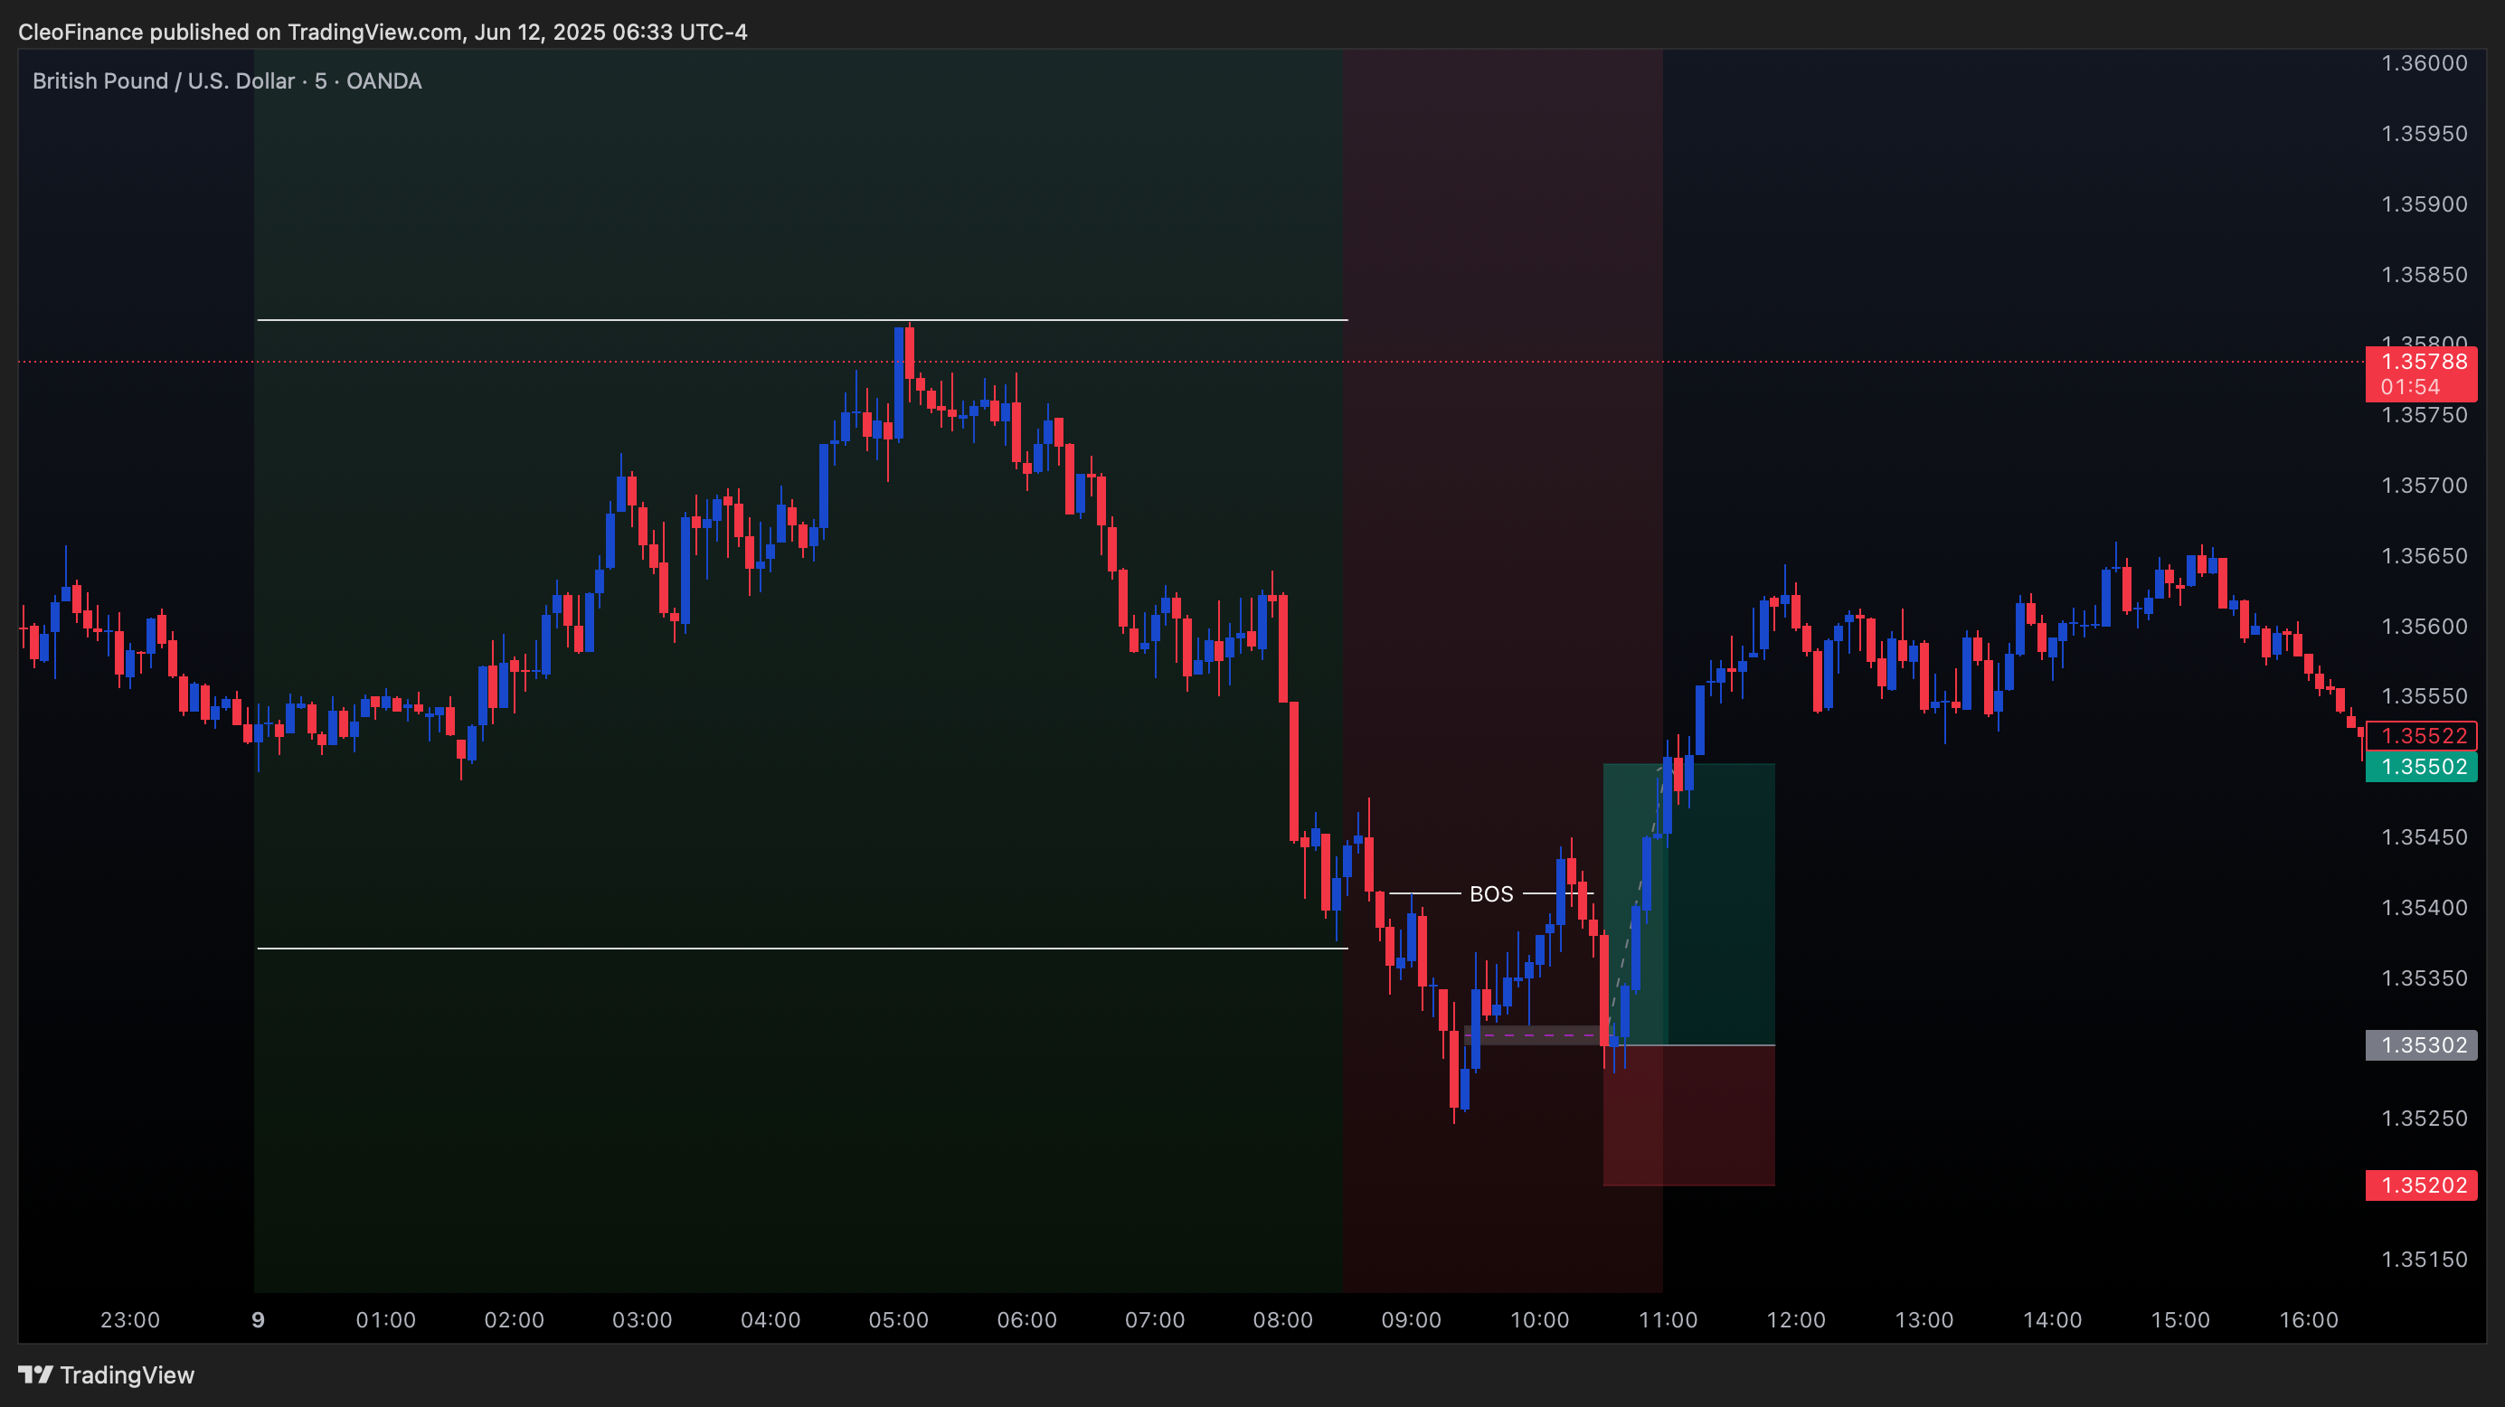The image size is (2505, 1407).
Task: Click the 1.35850 price axis label
Action: click(x=2424, y=274)
